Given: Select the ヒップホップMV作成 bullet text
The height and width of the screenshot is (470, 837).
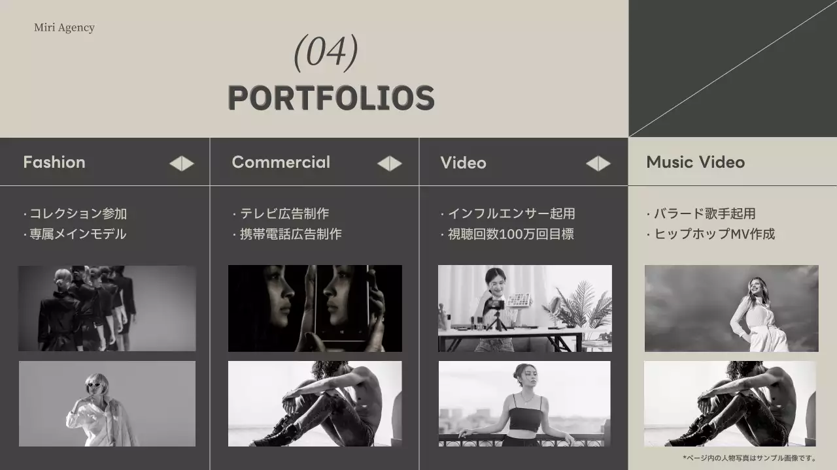Looking at the screenshot, I should pos(714,234).
